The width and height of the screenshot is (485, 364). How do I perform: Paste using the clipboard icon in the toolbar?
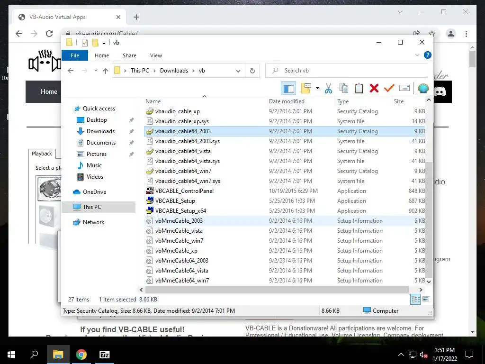tap(359, 89)
